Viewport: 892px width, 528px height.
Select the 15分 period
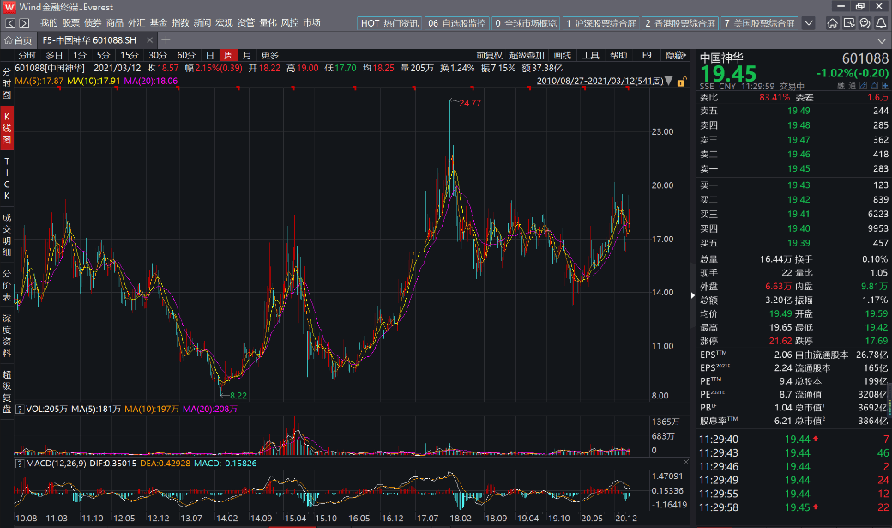tap(130, 55)
